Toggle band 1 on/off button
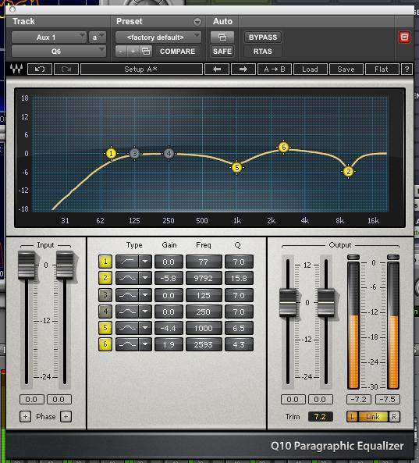Image resolution: width=419 pixels, height=463 pixels. pos(105,262)
